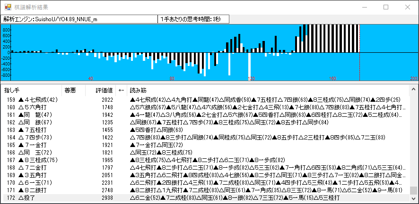
Task: Minimize the 棋譜解析結果 window
Action: [364, 7]
